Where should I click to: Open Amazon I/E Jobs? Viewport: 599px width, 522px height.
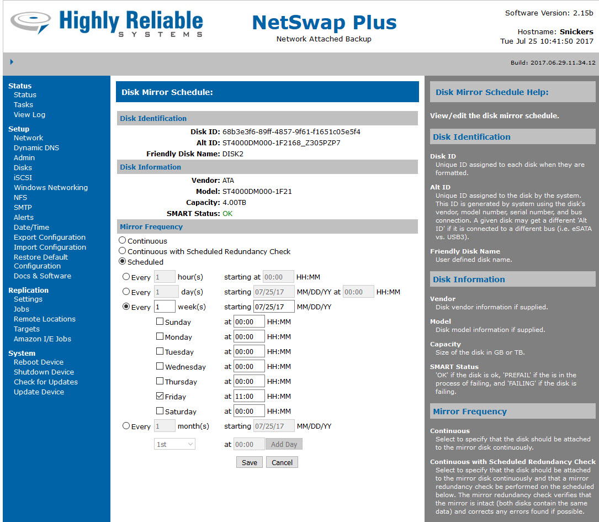[43, 339]
